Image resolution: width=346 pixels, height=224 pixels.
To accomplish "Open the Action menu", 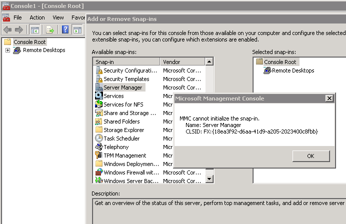I will click(x=37, y=17).
